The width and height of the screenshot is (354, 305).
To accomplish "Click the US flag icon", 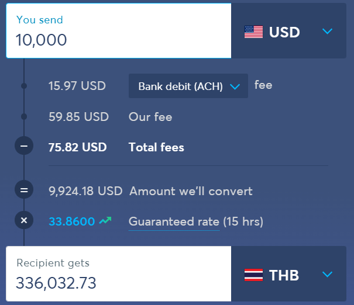I will click(253, 32).
